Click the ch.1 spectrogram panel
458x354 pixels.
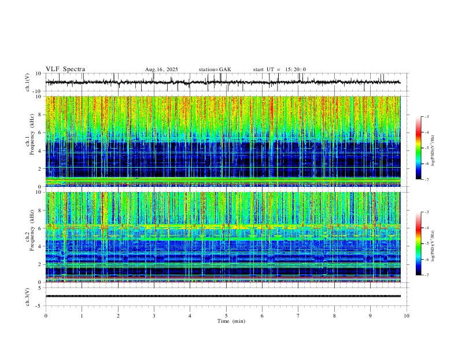(x=223, y=141)
